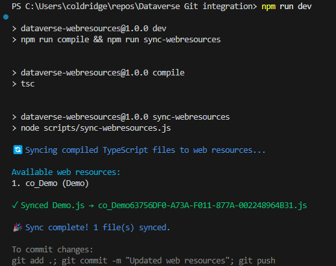Click the 'npm run dev' command text
This screenshot has height=266, width=336.
pos(287,7)
